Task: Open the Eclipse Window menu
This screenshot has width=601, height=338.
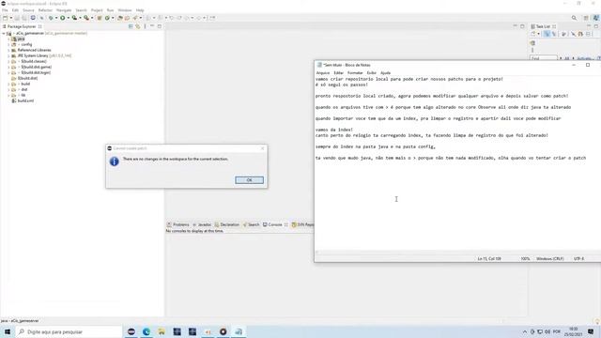Action: (125, 10)
